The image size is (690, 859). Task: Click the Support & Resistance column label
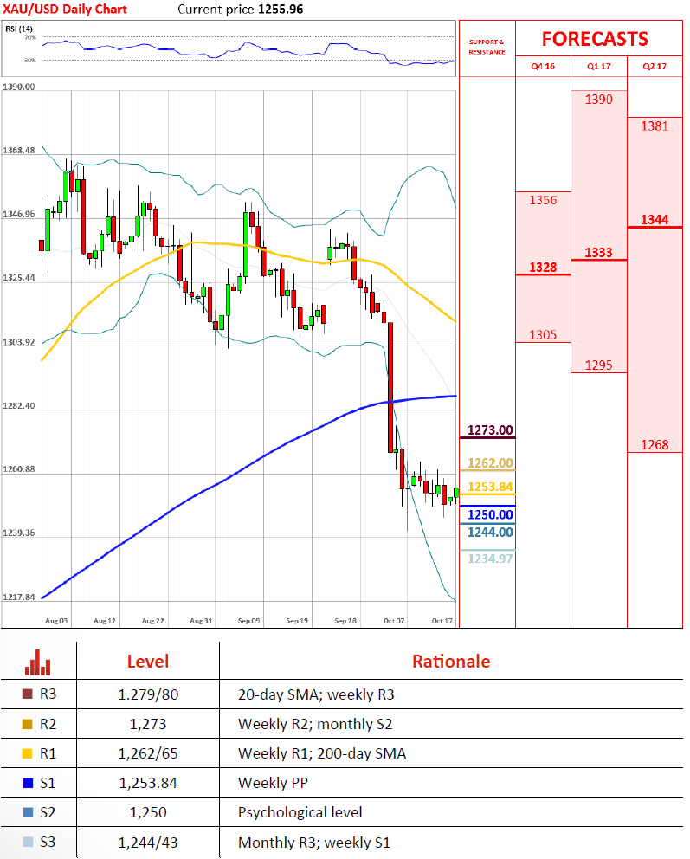pos(487,47)
